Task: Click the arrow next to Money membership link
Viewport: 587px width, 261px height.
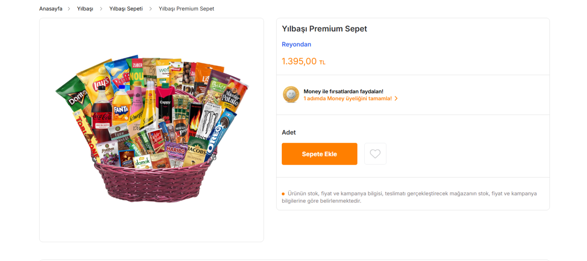Action: (396, 98)
